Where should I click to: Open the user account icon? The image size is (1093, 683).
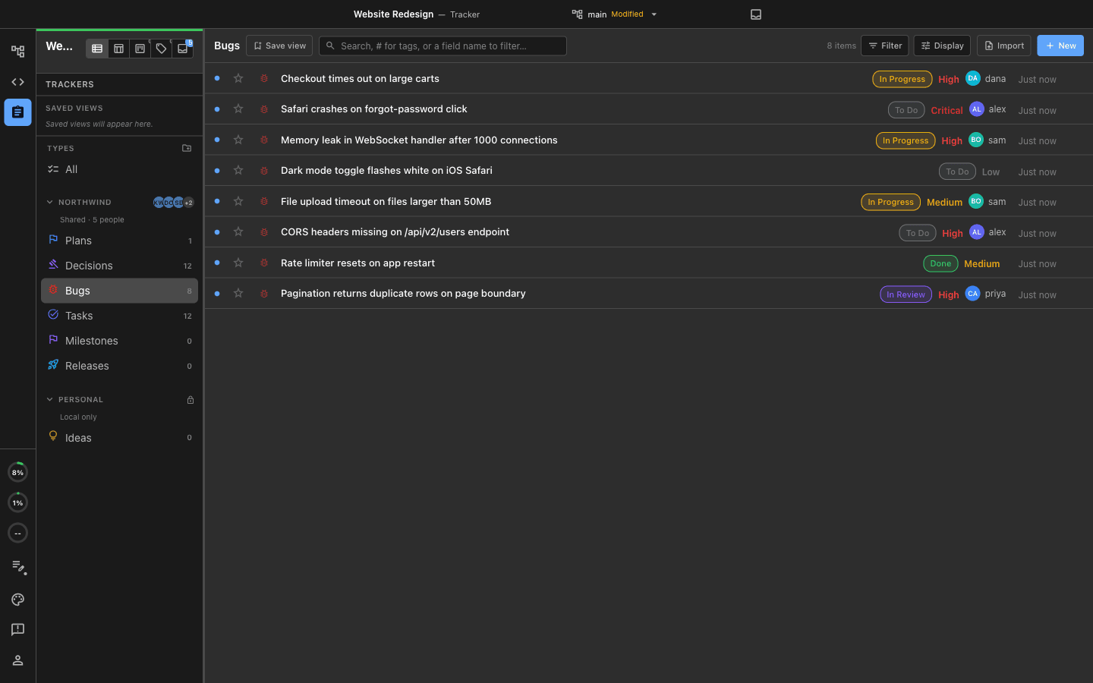tap(17, 660)
